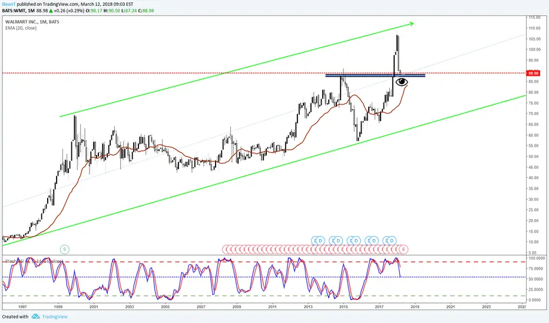
Task: Click the EMA (20, close) indicator legend
Action: [x=21, y=28]
